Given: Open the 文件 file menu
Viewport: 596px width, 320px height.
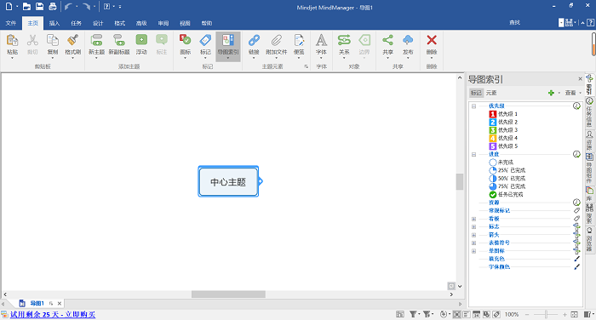Looking at the screenshot, I should (x=10, y=23).
